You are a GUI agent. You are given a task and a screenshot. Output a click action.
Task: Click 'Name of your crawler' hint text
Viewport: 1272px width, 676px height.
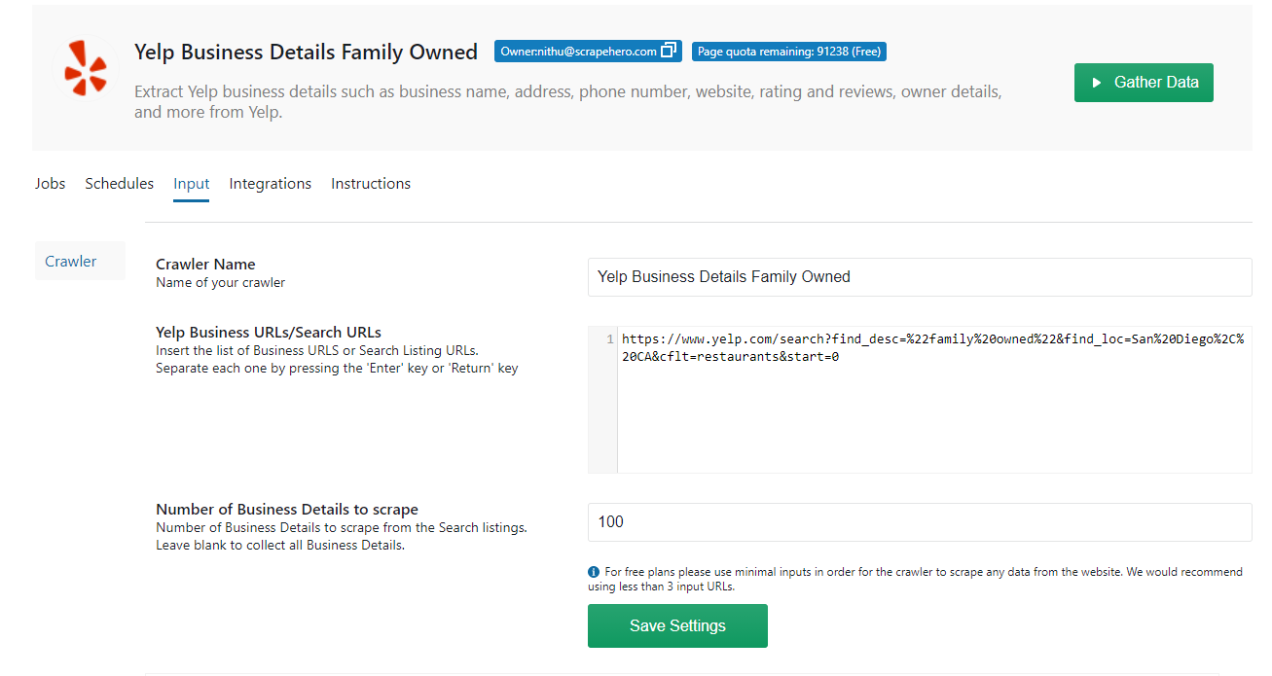[221, 283]
